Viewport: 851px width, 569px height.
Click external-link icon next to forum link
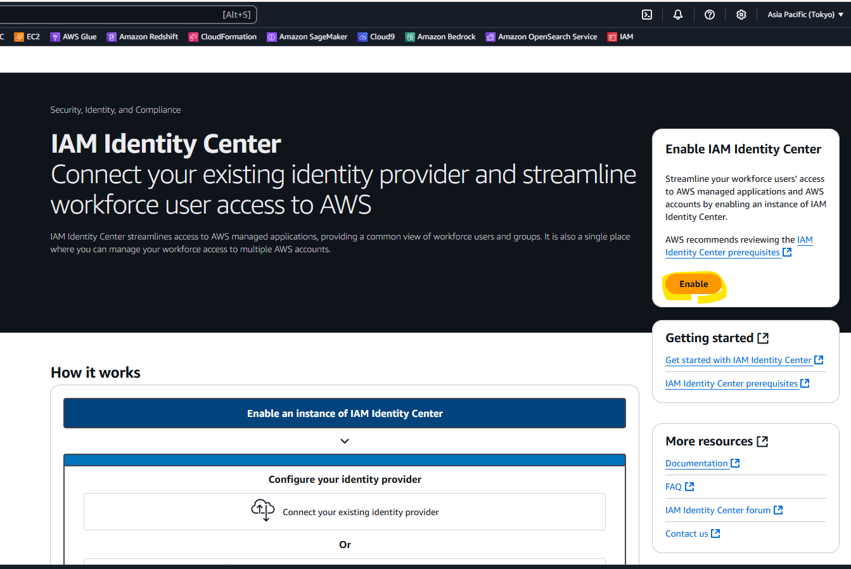pos(778,510)
